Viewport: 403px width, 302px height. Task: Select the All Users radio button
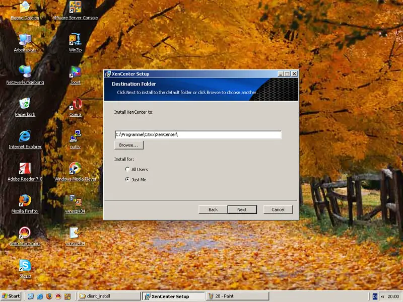pos(127,169)
